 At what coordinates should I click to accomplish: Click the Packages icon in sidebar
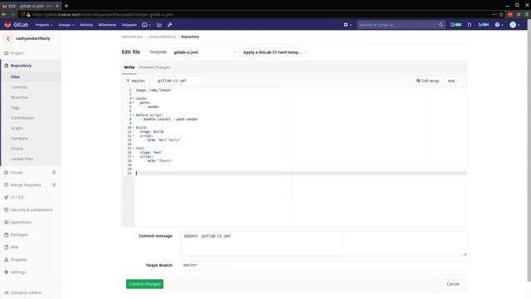tap(6, 234)
